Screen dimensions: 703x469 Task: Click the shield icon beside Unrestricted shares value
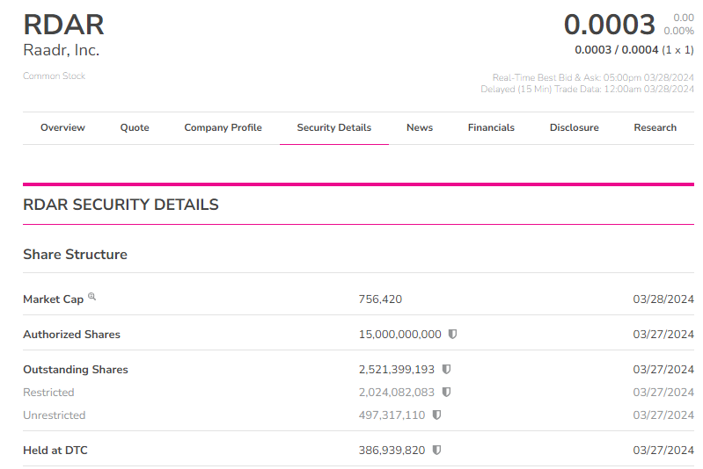pos(436,415)
